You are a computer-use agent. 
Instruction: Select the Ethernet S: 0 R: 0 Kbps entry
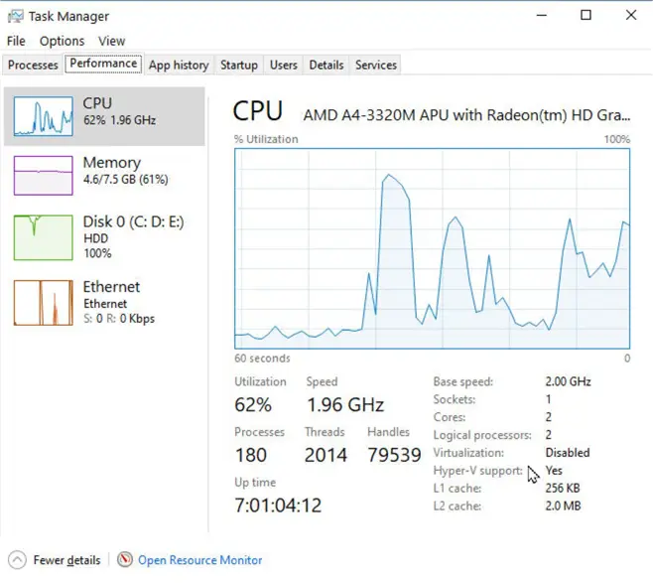coord(104,303)
